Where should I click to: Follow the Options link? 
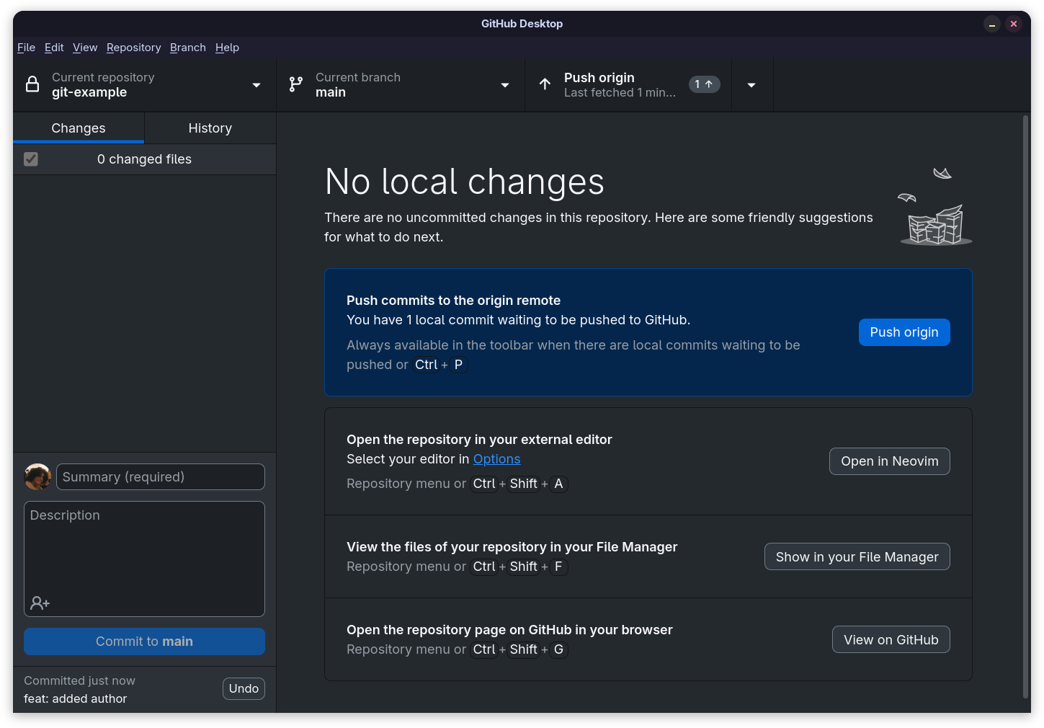[496, 459]
